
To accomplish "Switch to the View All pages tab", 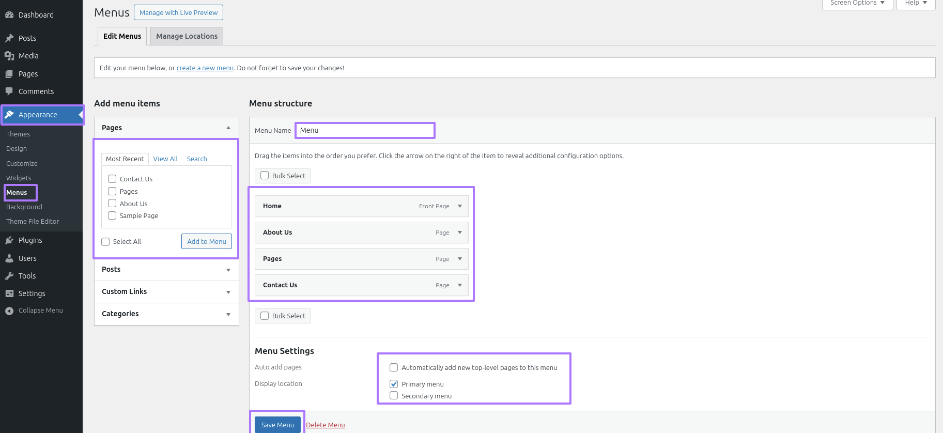I will (x=165, y=159).
